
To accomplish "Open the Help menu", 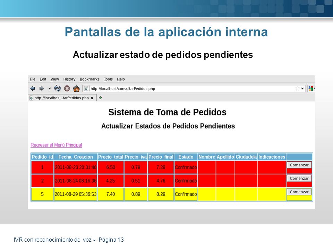I will coord(121,79).
